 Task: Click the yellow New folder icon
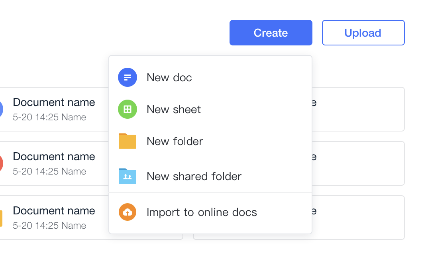tap(128, 141)
